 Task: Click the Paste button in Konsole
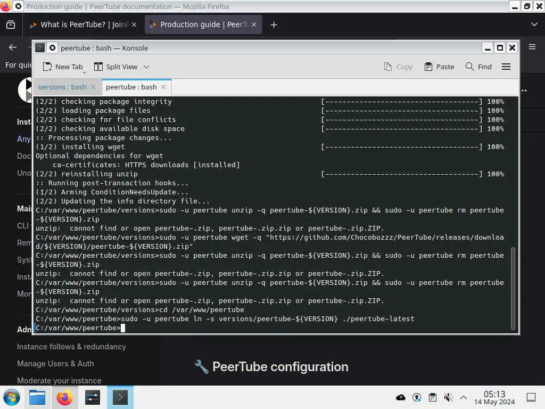coord(439,67)
